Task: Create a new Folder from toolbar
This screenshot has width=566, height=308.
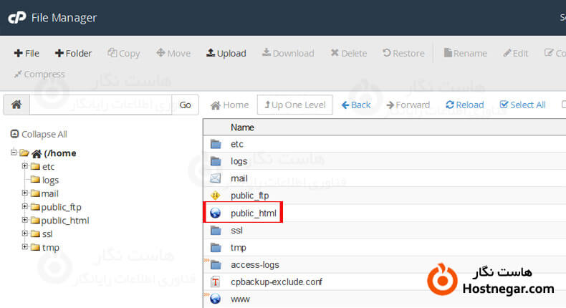Action: click(73, 53)
